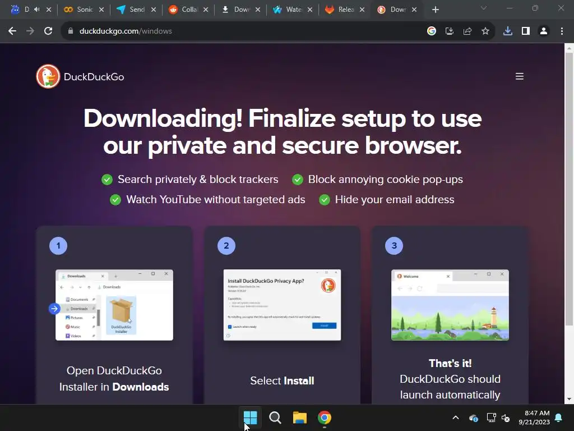Open the notification bell in the taskbar
The image size is (574, 431).
point(559,418)
